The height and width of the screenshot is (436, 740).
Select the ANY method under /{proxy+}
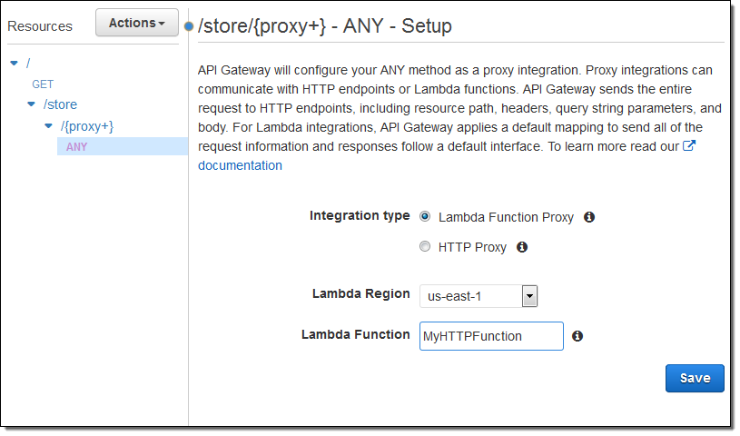pos(77,146)
